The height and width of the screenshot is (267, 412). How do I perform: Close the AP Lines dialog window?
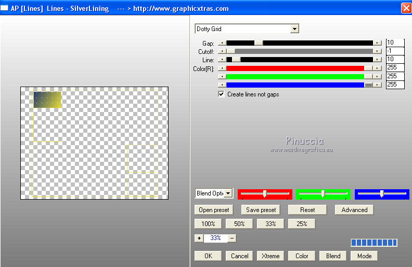[x=406, y=8]
